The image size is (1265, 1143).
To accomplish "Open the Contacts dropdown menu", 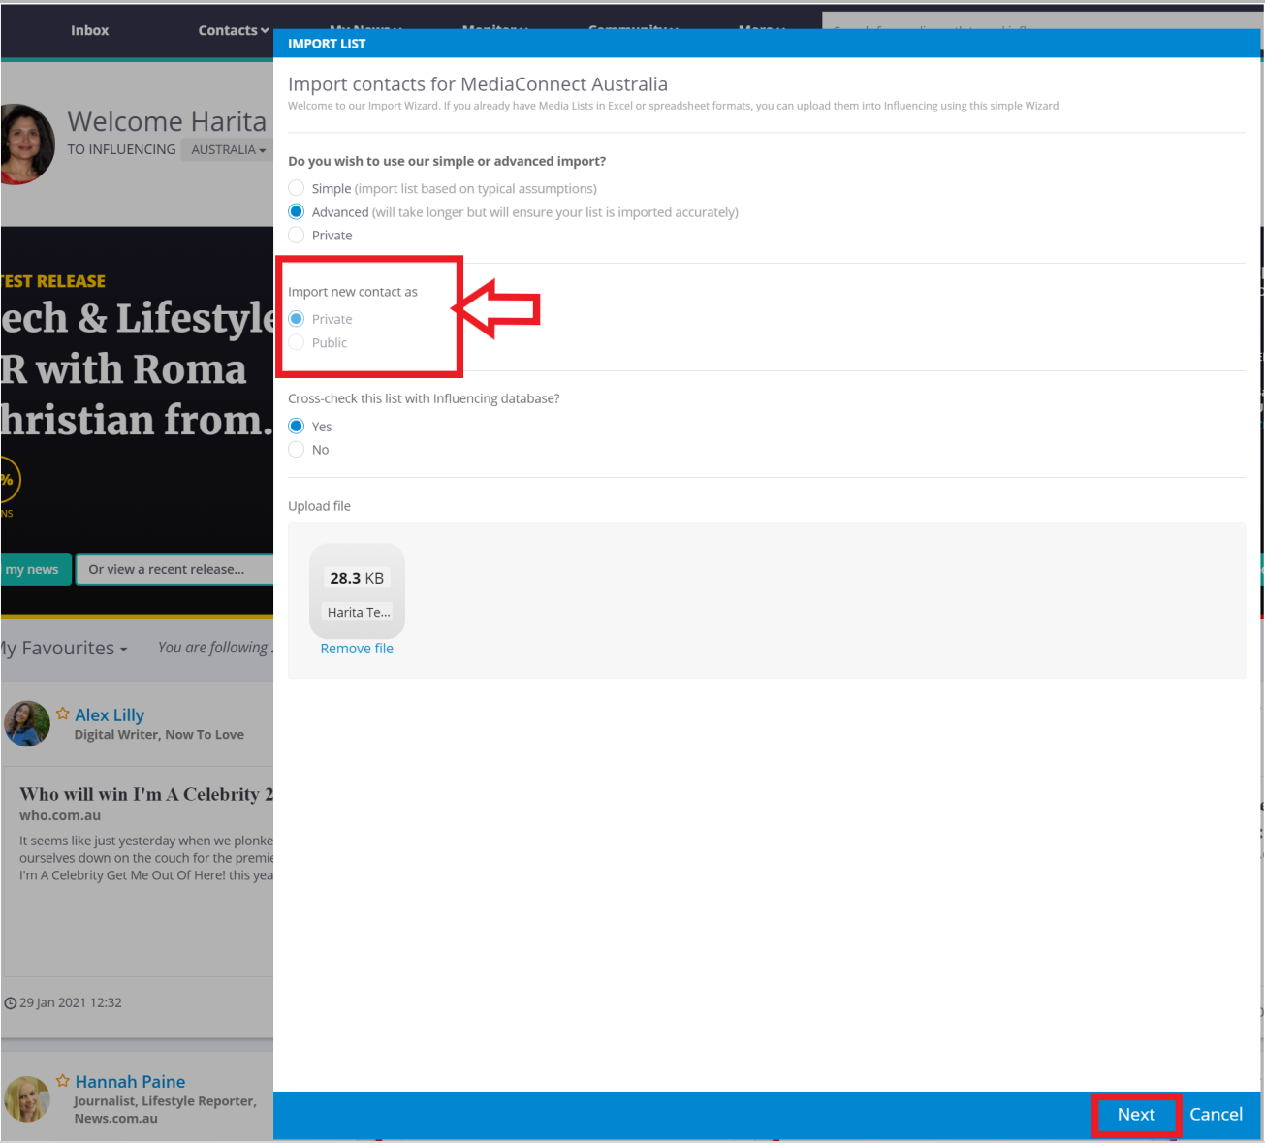I will tap(233, 31).
